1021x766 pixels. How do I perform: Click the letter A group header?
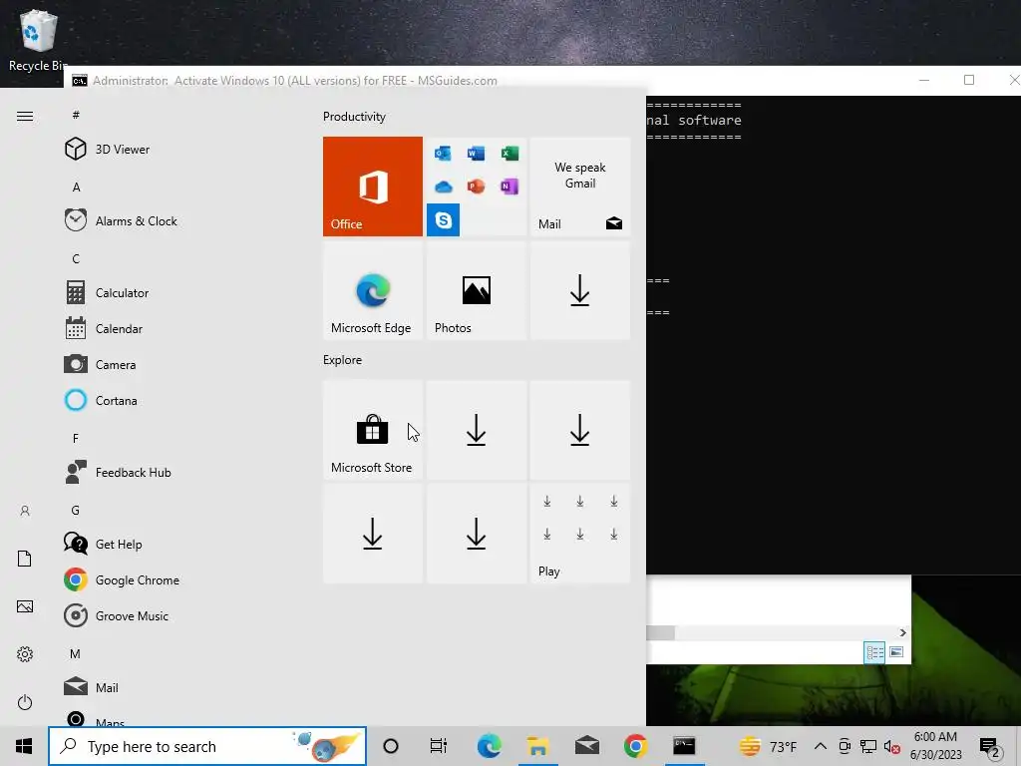(x=76, y=188)
